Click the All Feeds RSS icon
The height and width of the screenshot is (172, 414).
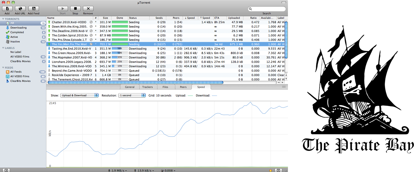8,72
